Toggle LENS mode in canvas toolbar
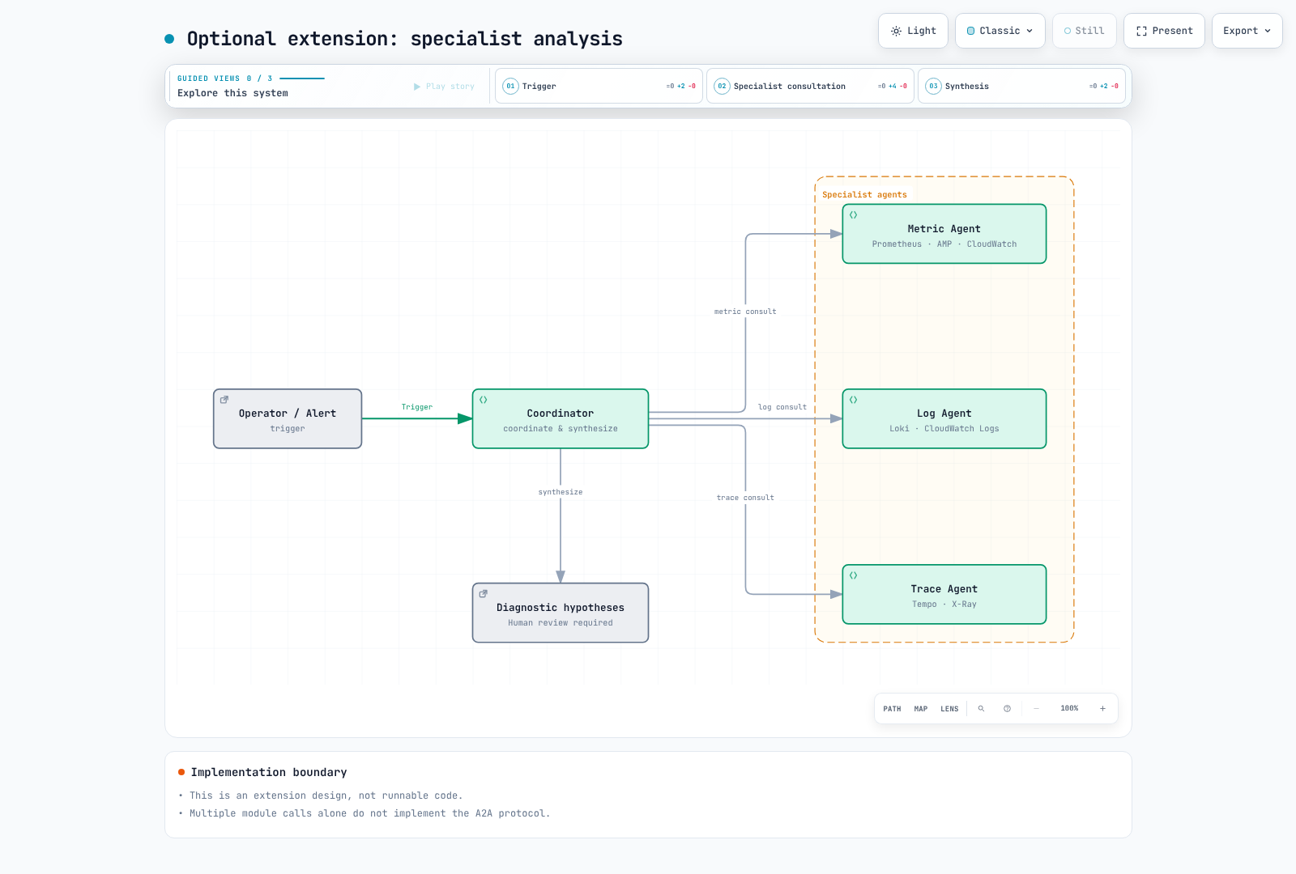This screenshot has height=874, width=1296. pos(949,709)
